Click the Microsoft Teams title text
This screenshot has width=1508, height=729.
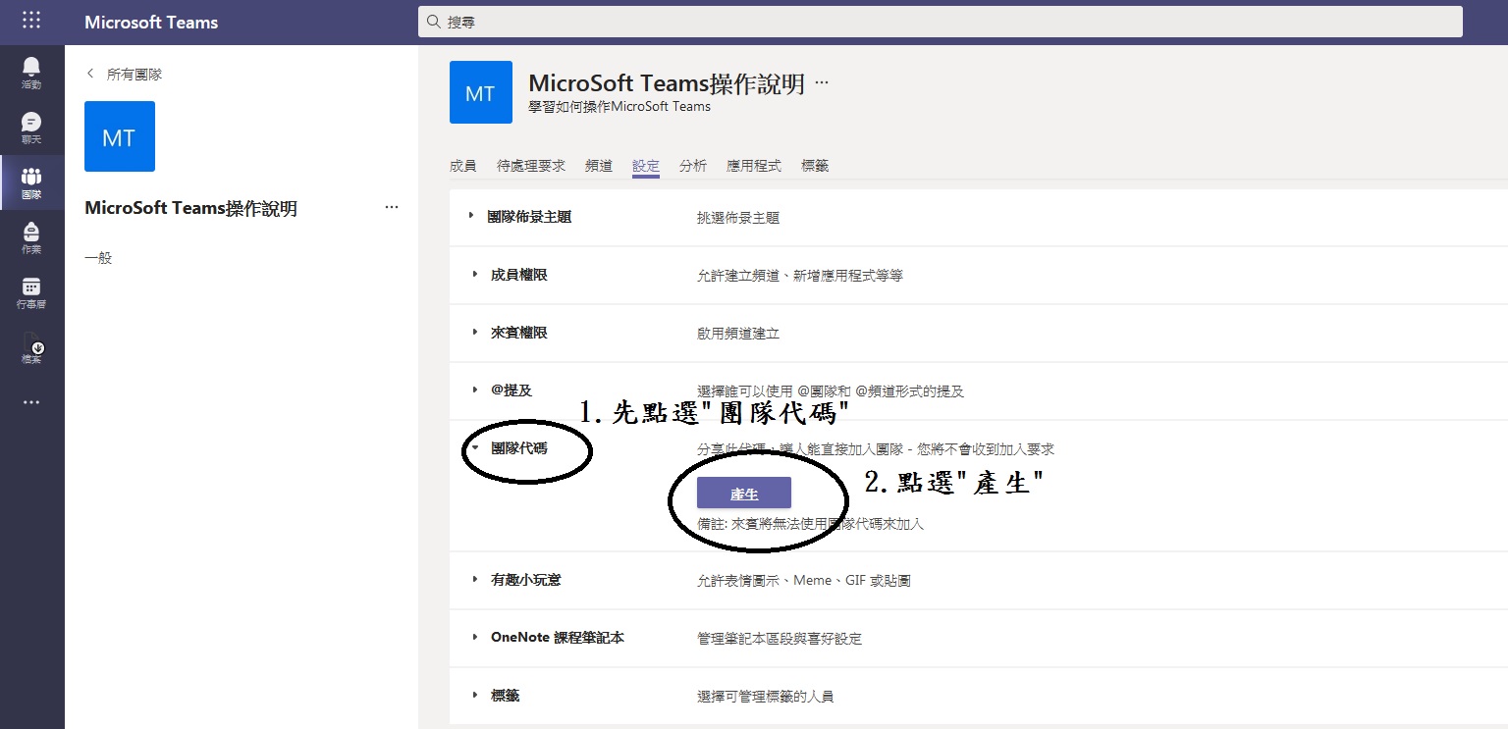click(151, 22)
